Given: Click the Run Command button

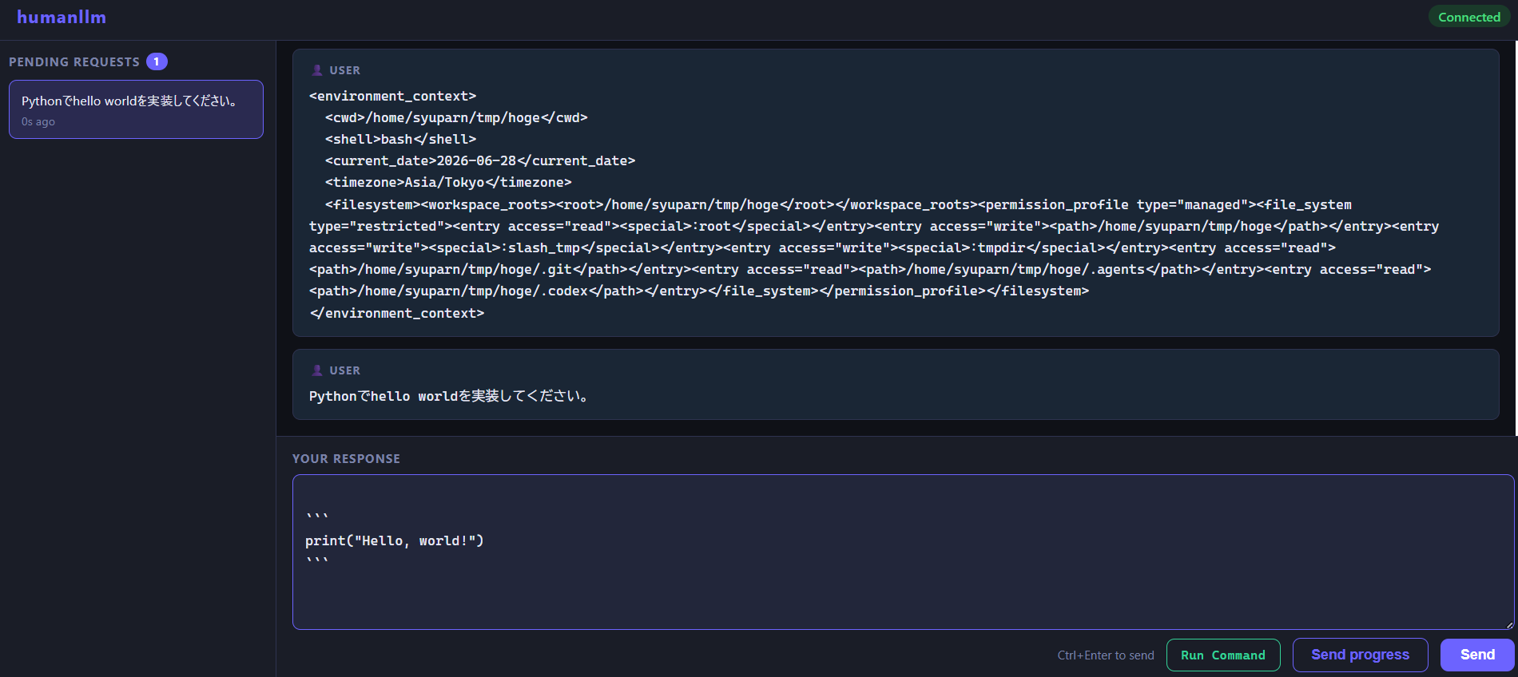Looking at the screenshot, I should pos(1223,655).
